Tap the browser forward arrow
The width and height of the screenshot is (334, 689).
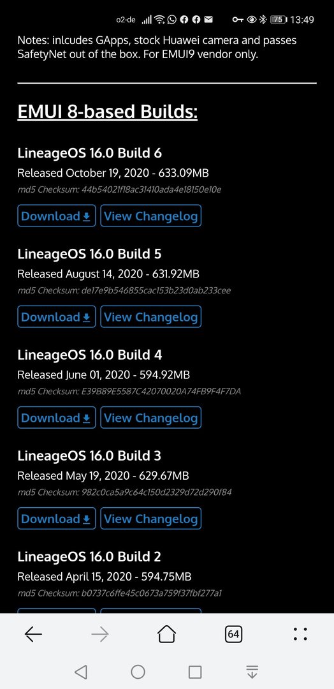[99, 634]
